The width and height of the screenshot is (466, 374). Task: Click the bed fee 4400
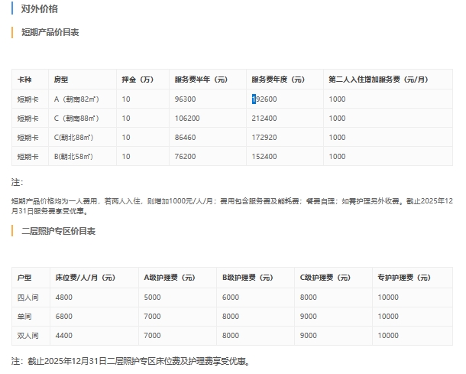(x=63, y=335)
